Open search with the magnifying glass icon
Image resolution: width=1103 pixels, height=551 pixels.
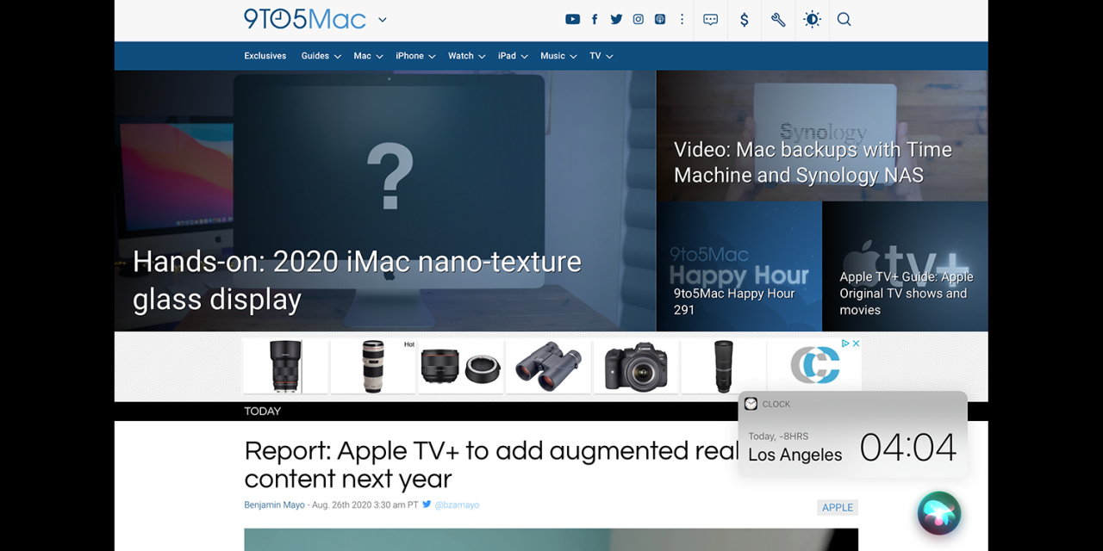(x=844, y=20)
